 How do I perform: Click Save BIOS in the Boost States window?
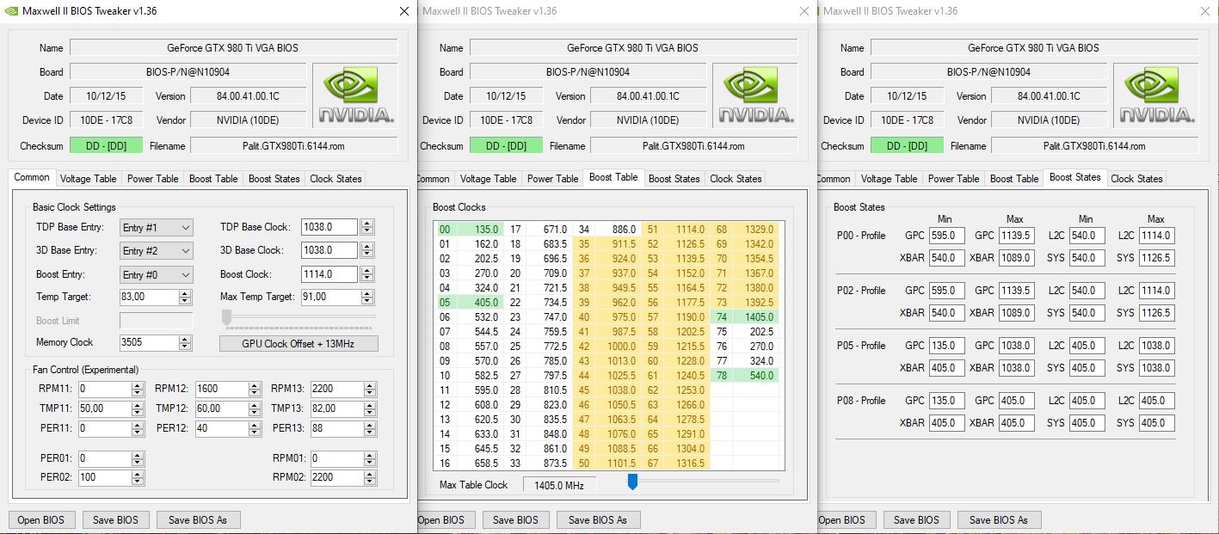[x=916, y=519]
